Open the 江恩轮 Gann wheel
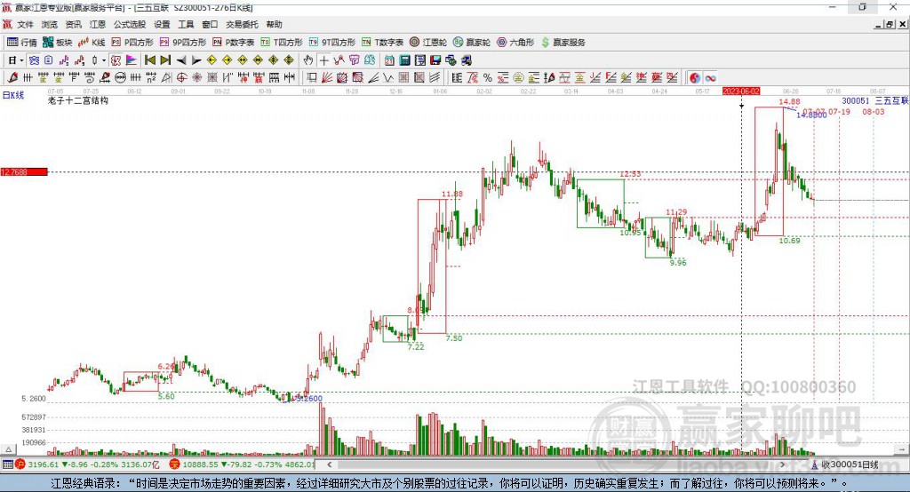This screenshot has width=910, height=492. [428, 43]
